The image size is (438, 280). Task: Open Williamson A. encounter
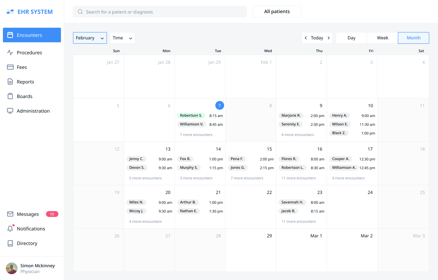(344, 168)
